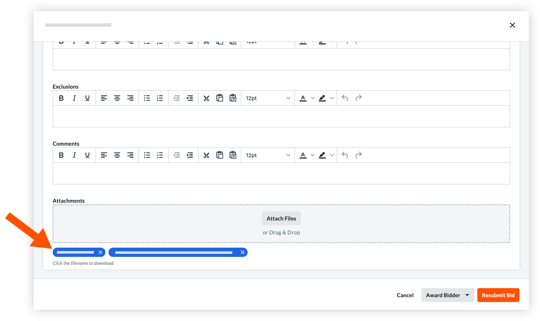The height and width of the screenshot is (321, 540).
Task: Toggle Italic in Exclusions editor toolbar
Action: [74, 98]
